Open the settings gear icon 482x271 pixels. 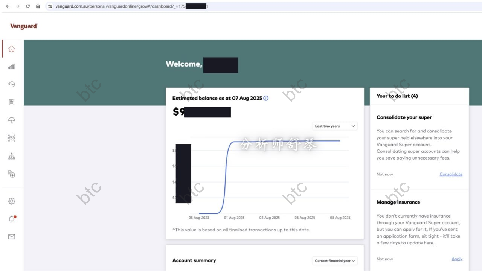(x=12, y=201)
